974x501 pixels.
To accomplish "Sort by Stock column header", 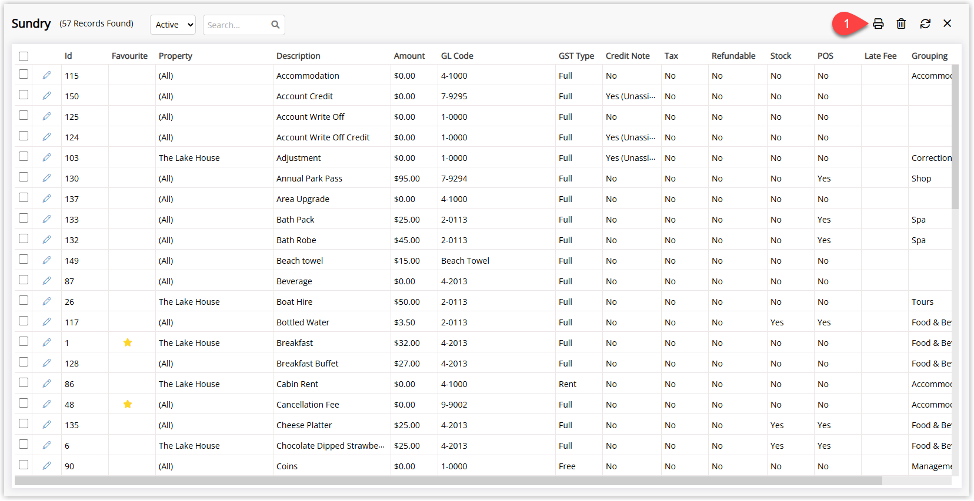I will [x=780, y=56].
